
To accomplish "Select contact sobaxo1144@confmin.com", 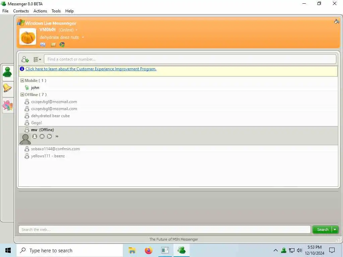I will (x=55, y=149).
